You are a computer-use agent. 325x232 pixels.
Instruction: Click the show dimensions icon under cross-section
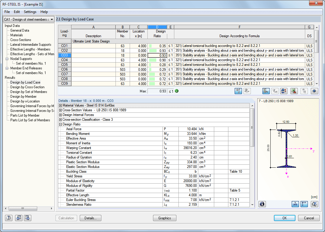(x=295, y=204)
